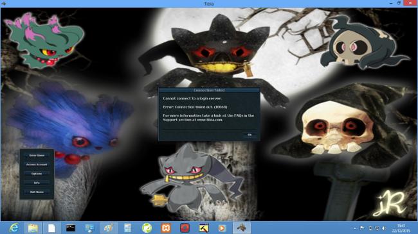Open the green circular taskbar icon
This screenshot has width=418, height=234.
tap(147, 228)
